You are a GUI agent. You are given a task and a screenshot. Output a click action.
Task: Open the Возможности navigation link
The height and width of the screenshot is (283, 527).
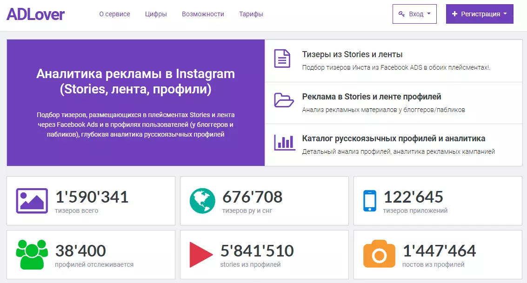tap(203, 14)
